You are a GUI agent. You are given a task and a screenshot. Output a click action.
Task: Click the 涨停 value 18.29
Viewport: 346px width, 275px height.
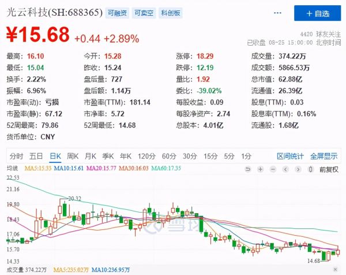coord(205,56)
